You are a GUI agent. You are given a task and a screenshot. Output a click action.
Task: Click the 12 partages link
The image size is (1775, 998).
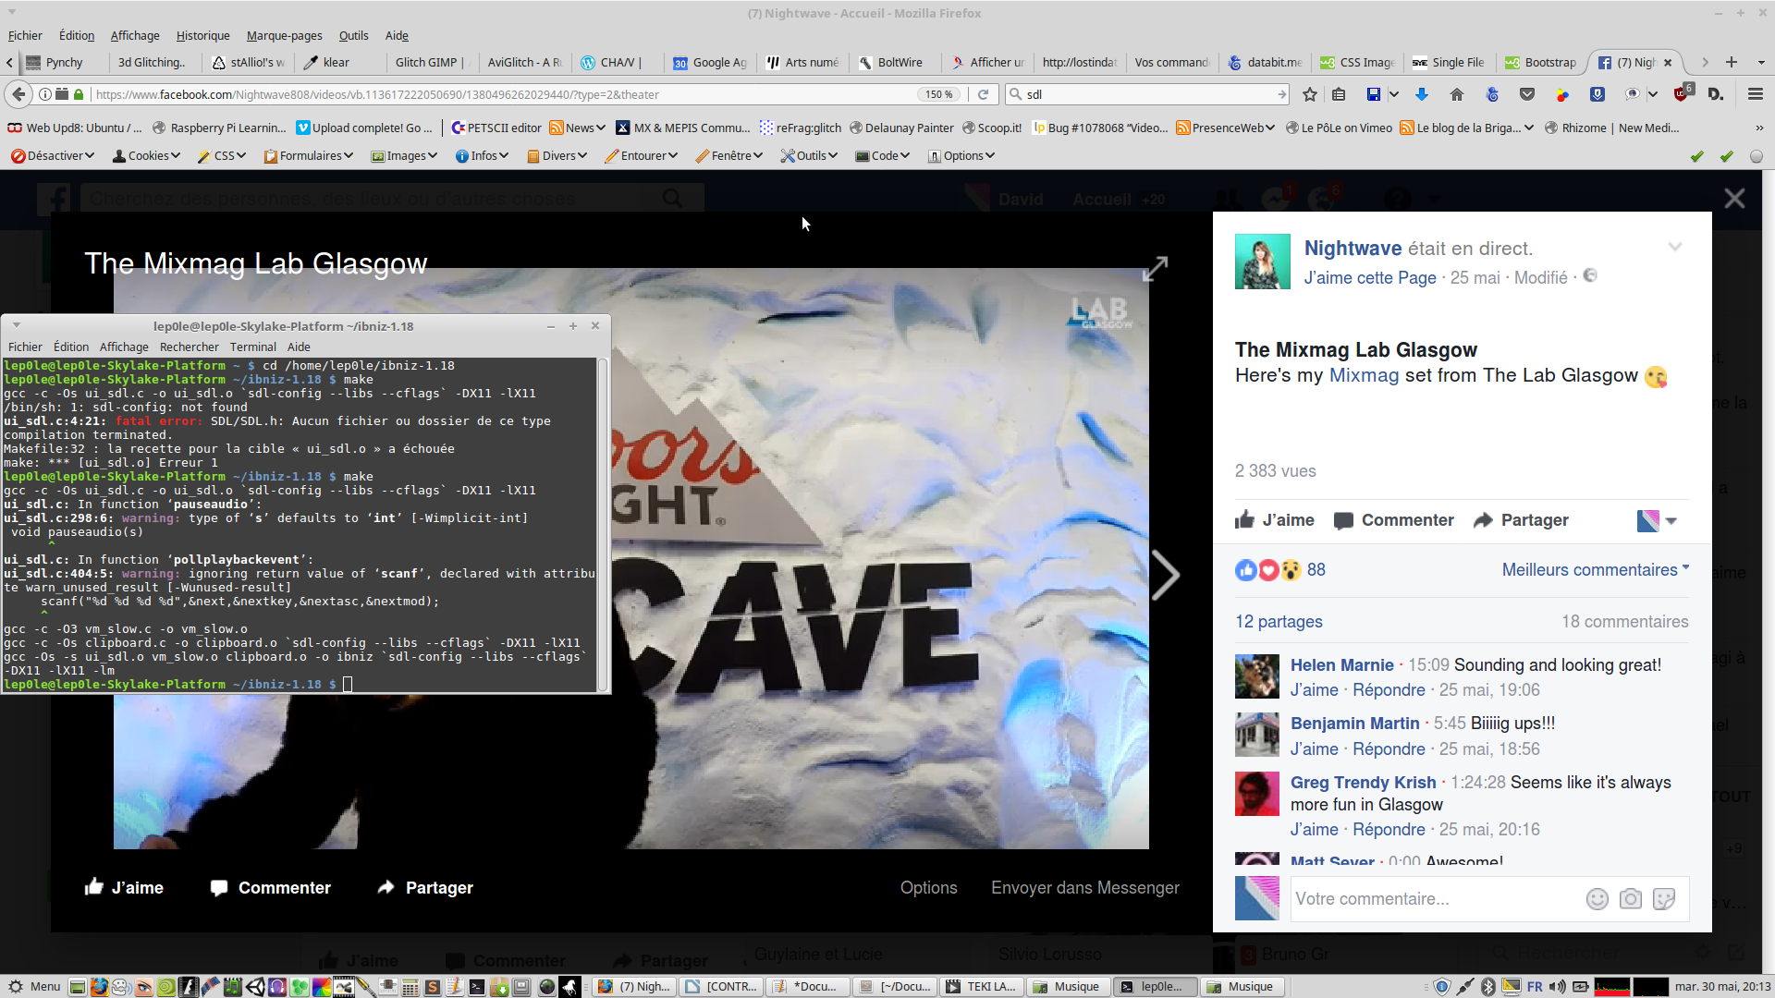(1279, 622)
